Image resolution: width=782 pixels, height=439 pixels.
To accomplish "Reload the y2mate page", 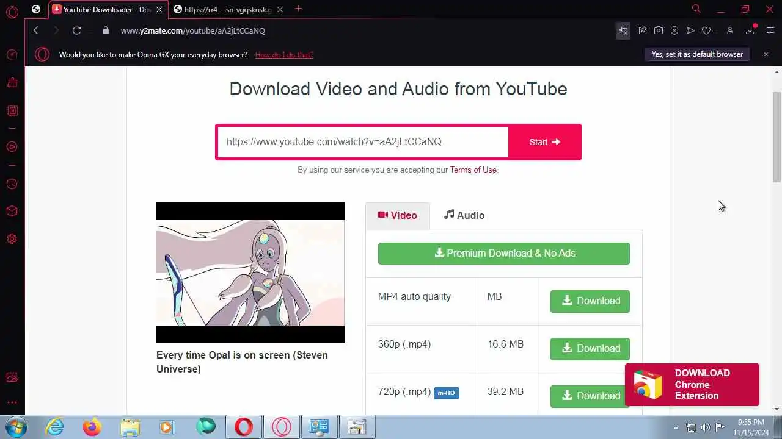I will (76, 30).
